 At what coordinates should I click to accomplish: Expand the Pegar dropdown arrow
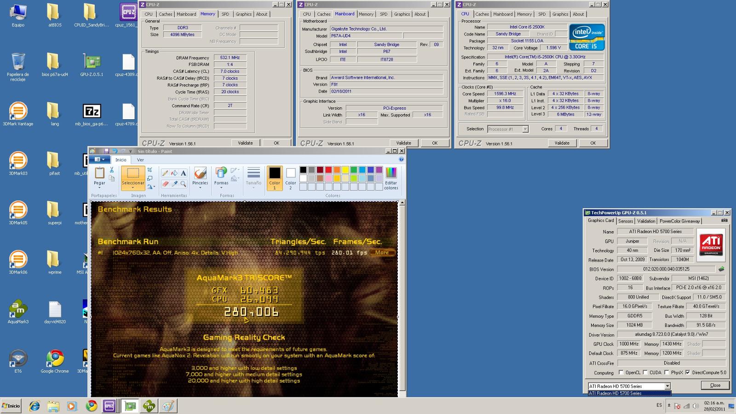(99, 188)
